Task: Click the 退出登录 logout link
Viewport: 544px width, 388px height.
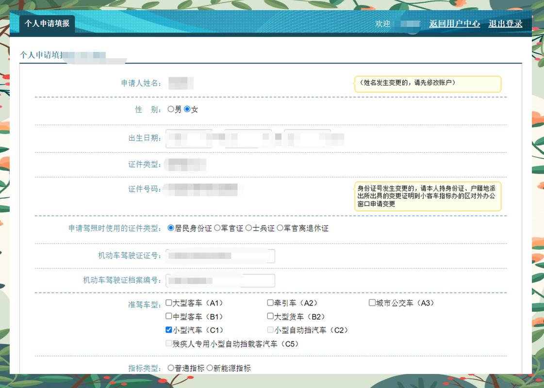Action: coord(506,23)
